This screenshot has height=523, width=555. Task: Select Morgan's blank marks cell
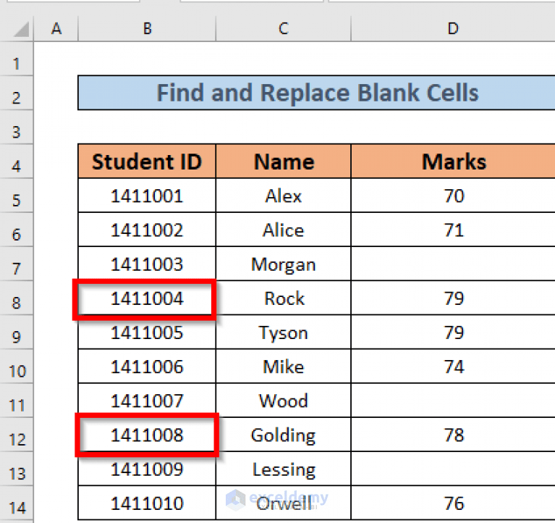click(x=453, y=264)
